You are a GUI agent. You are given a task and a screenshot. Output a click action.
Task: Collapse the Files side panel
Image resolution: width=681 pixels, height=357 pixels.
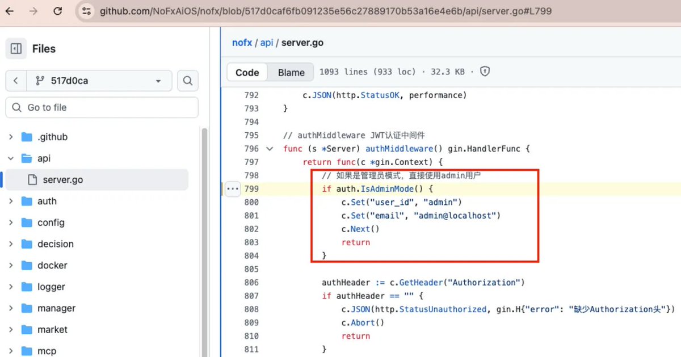(16, 49)
